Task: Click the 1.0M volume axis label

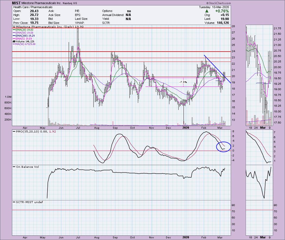Action: pyautogui.click(x=8, y=97)
